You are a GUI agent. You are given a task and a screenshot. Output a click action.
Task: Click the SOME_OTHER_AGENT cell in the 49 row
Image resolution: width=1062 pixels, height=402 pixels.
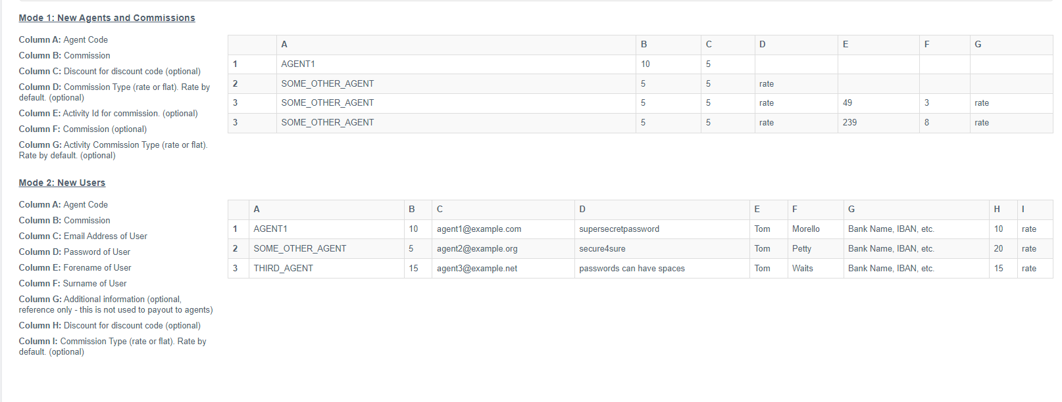tap(456, 103)
